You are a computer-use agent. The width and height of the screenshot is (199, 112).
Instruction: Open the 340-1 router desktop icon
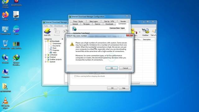pos(16,16)
